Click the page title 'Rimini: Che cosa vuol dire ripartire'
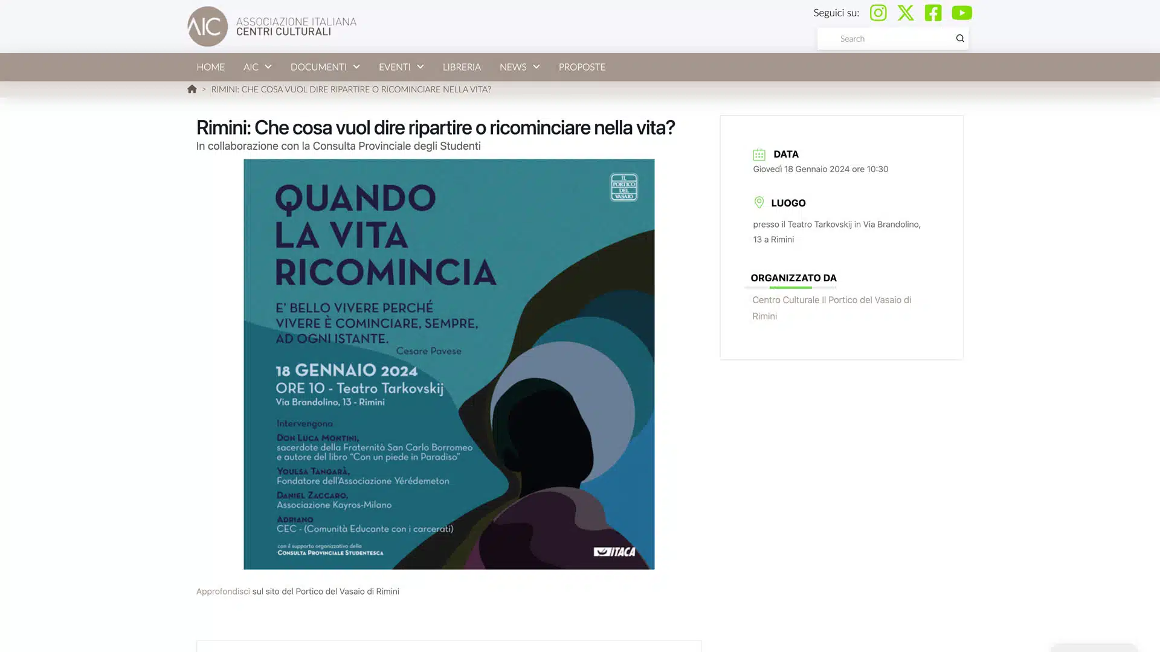1160x652 pixels. [435, 127]
